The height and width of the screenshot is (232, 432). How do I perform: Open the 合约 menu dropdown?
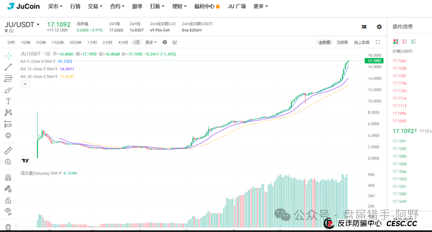tap(116, 6)
